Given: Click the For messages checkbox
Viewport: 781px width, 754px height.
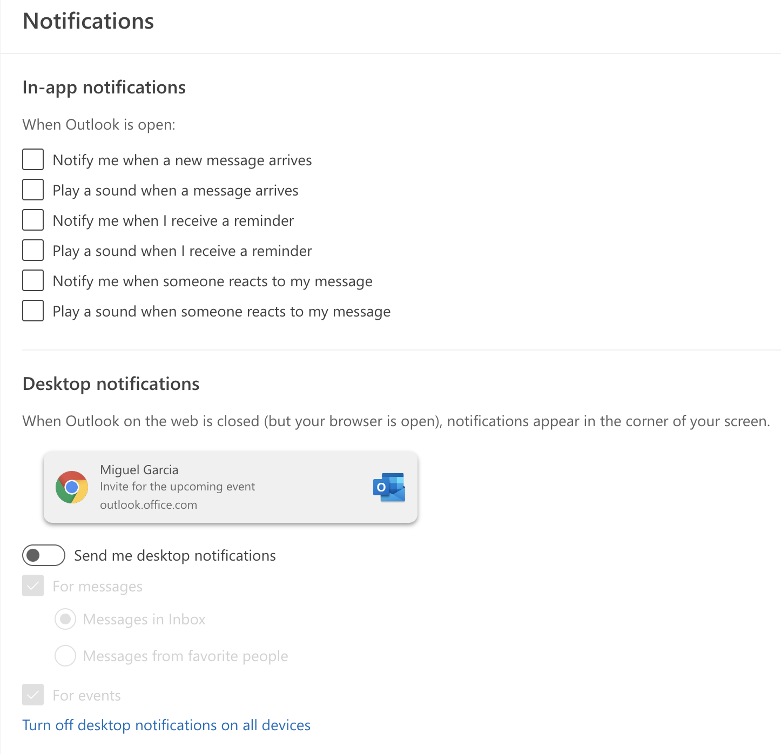Looking at the screenshot, I should point(33,586).
